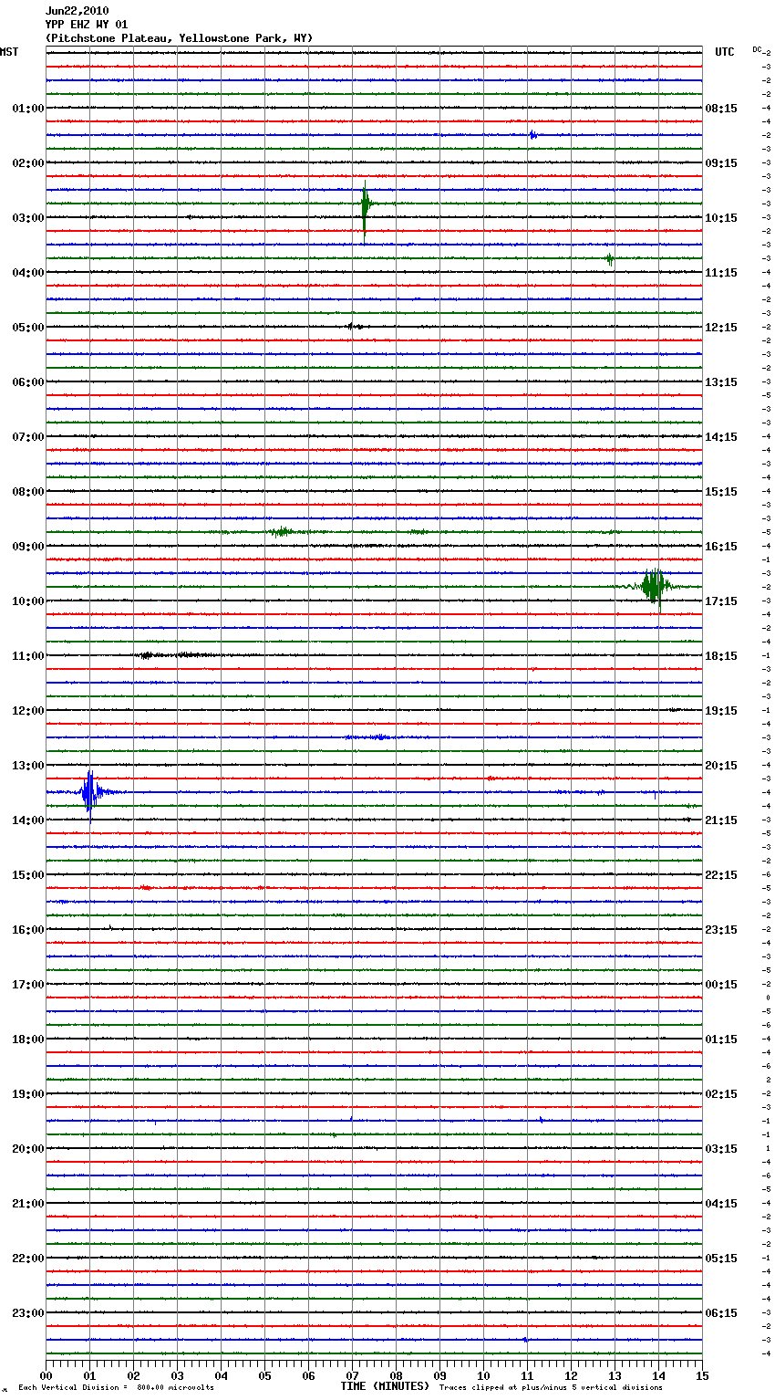The width and height of the screenshot is (775, 1400).
Task: Click the 07 minute tick on the bottom axis
Action: tap(352, 1374)
